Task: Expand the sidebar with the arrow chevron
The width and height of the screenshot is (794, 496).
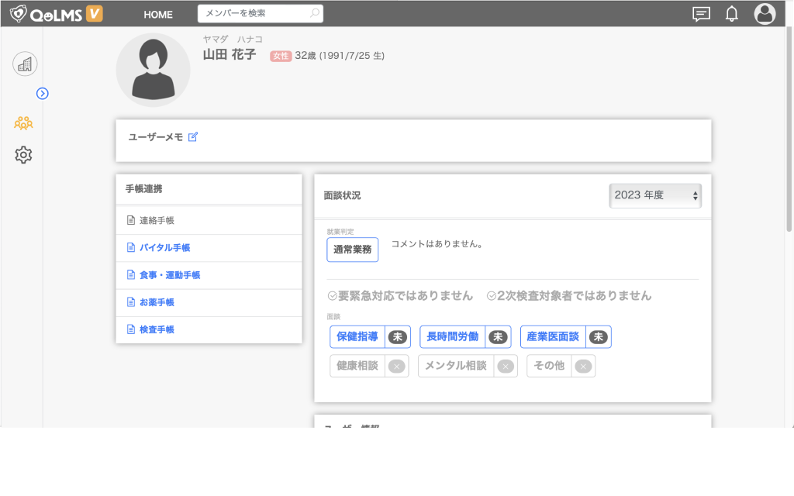Action: coord(43,93)
